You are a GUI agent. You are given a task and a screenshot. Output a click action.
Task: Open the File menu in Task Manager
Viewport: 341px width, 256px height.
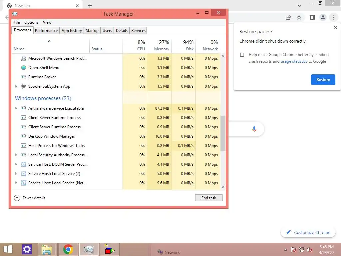click(x=17, y=22)
